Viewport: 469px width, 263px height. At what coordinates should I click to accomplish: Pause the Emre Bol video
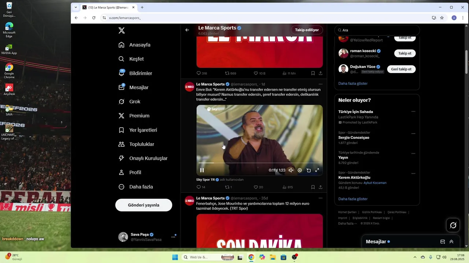202,170
